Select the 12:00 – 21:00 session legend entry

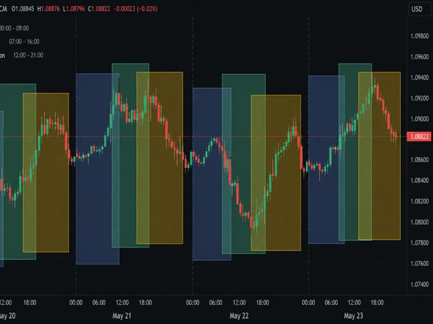pos(28,55)
